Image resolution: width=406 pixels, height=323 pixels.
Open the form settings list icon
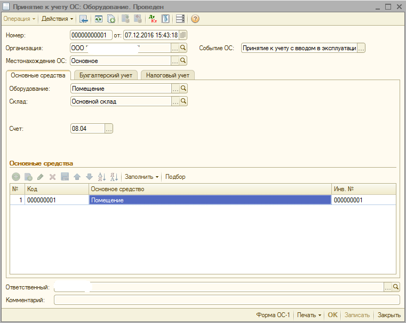click(180, 19)
